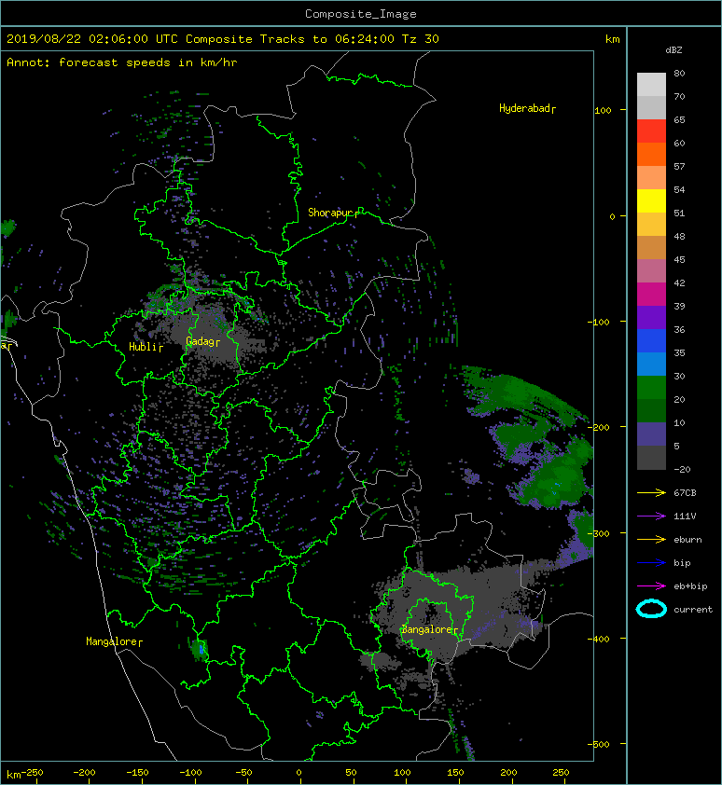Screen dimensions: 722x785
Task: Click the -250 bottom-axis tick label
Action: tap(32, 773)
